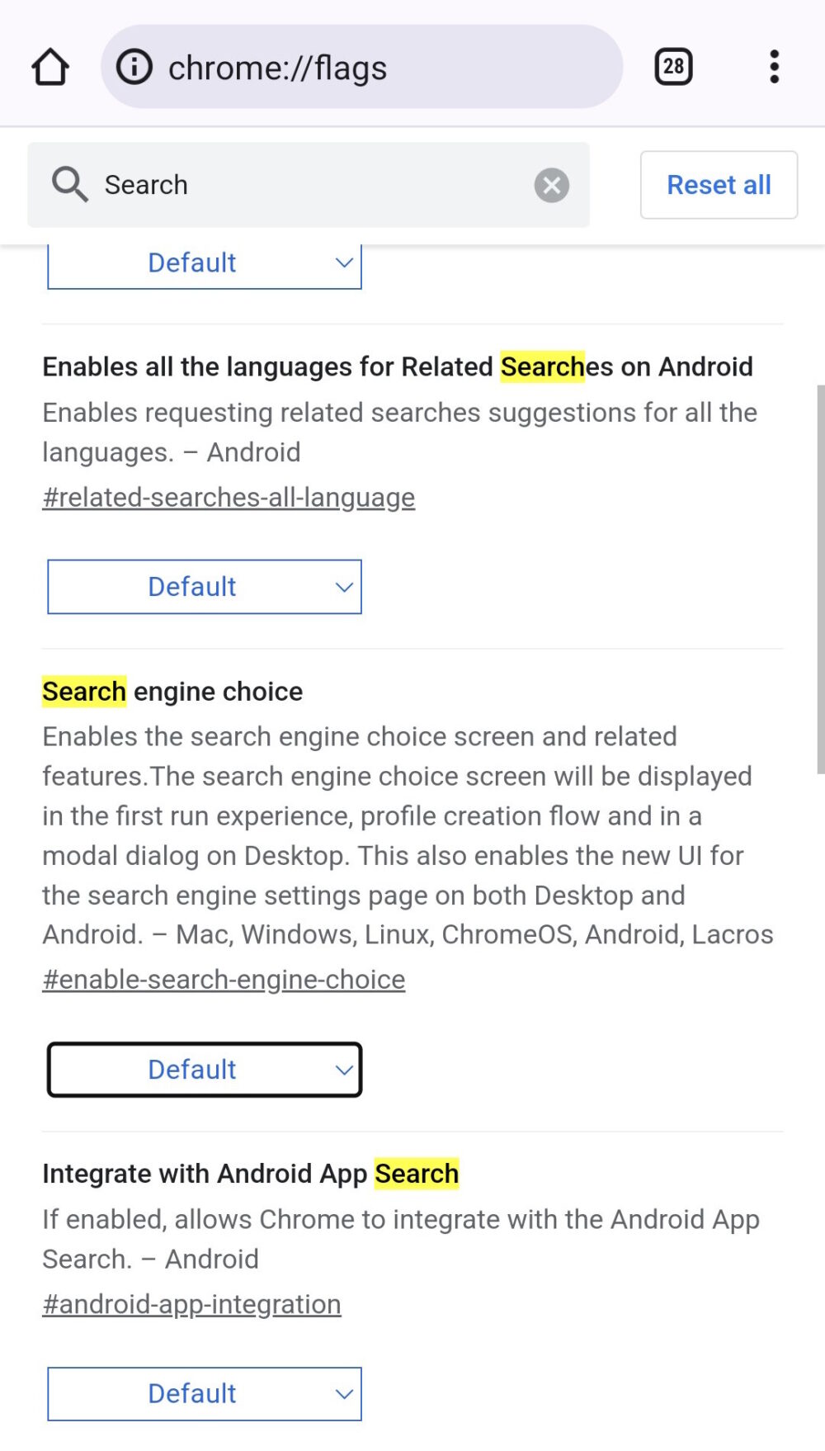Open the Default dropdown under Related Searches flag
The height and width of the screenshot is (1451, 825).
click(x=205, y=586)
